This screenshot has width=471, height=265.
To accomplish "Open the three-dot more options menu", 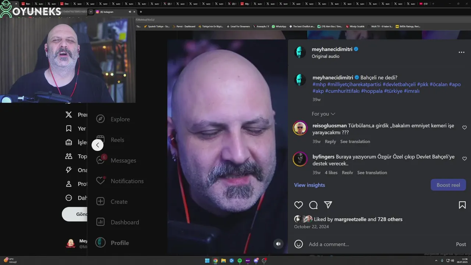I will pyautogui.click(x=461, y=52).
